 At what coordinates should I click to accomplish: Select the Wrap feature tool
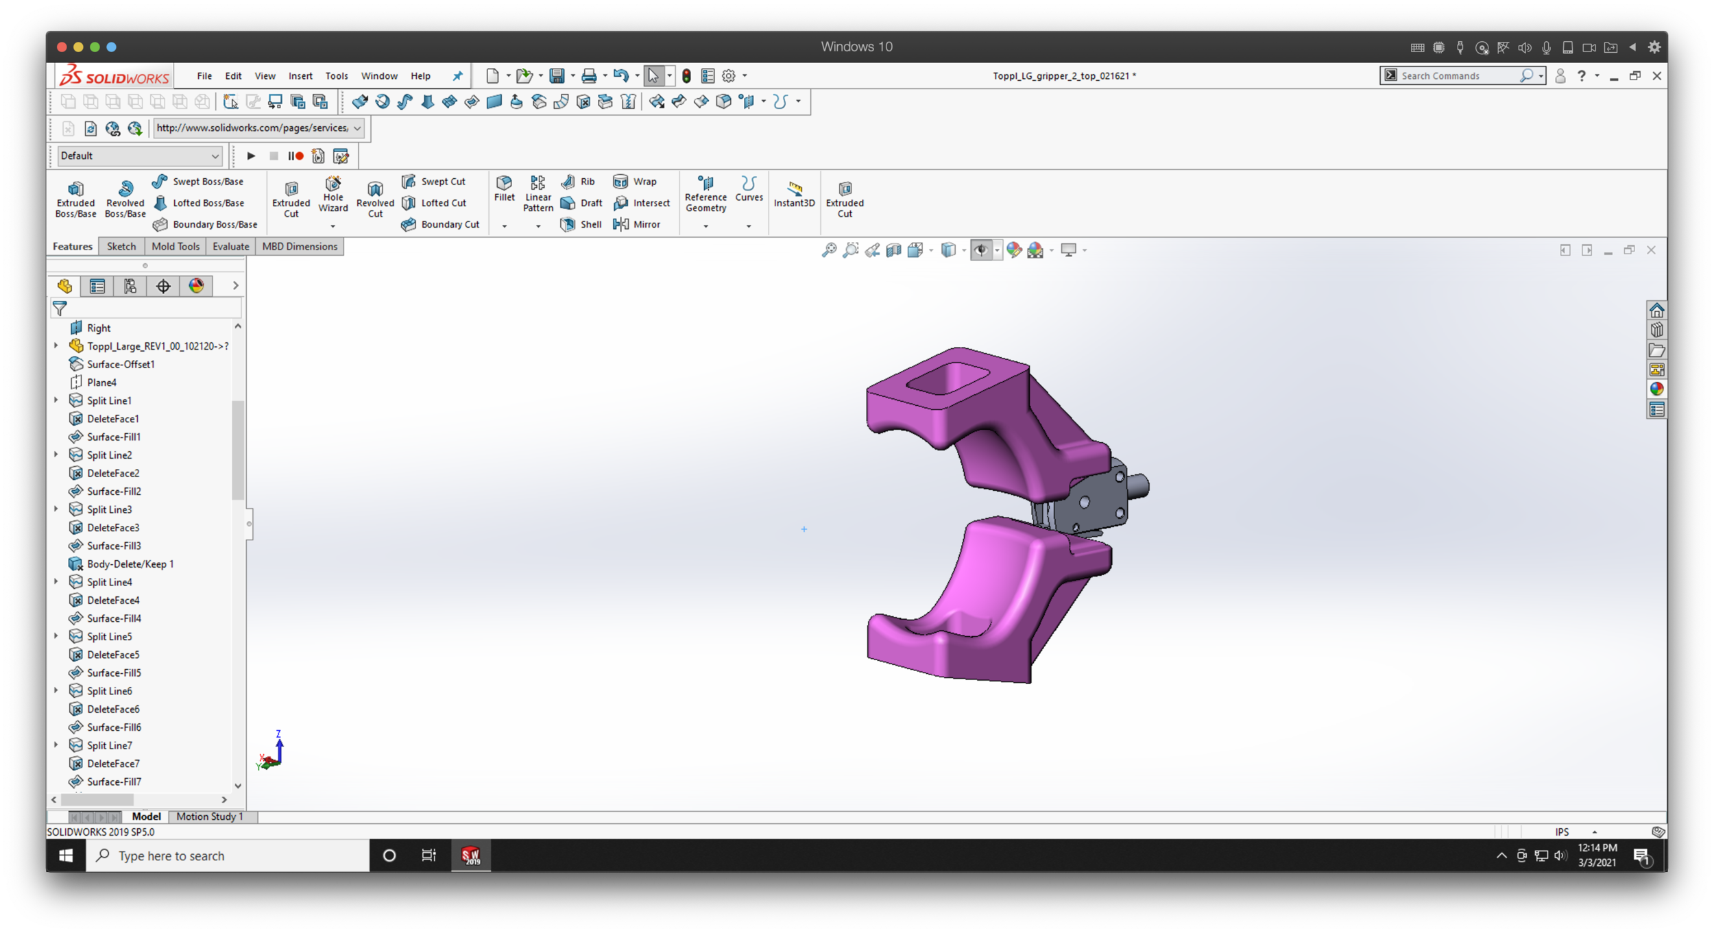[634, 182]
